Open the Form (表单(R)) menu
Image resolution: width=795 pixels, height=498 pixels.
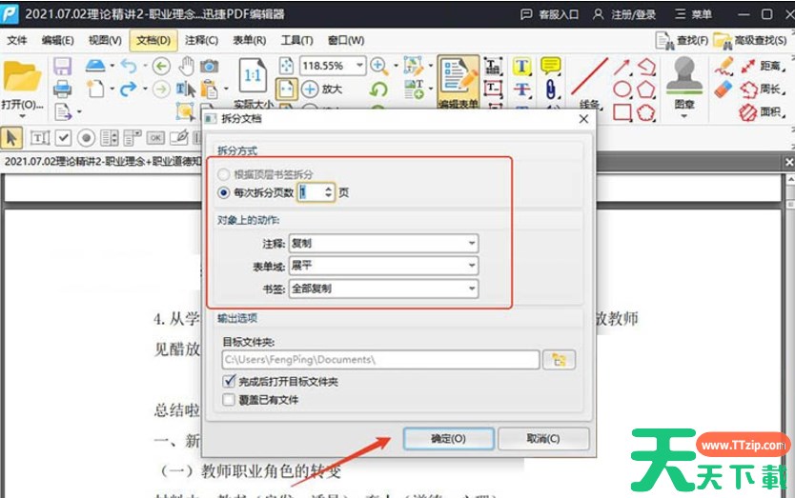249,41
